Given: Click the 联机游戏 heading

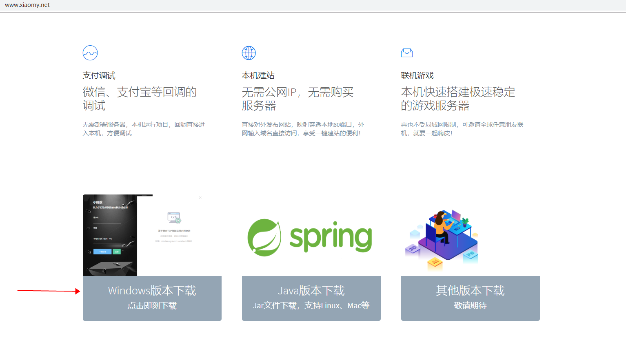Looking at the screenshot, I should [417, 75].
